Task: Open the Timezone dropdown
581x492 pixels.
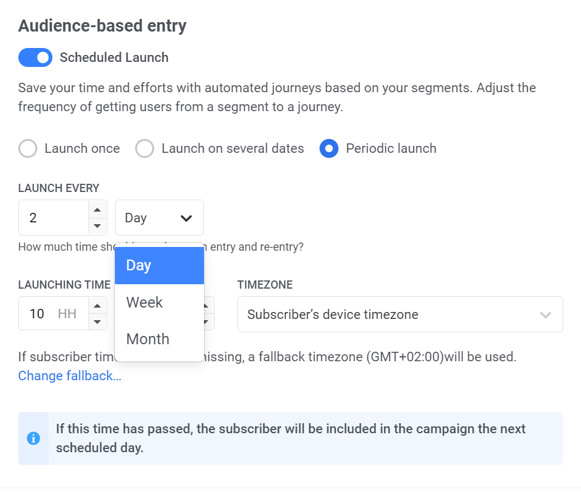Action: [400, 315]
